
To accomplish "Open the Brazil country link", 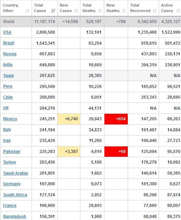I will pos(8,43).
